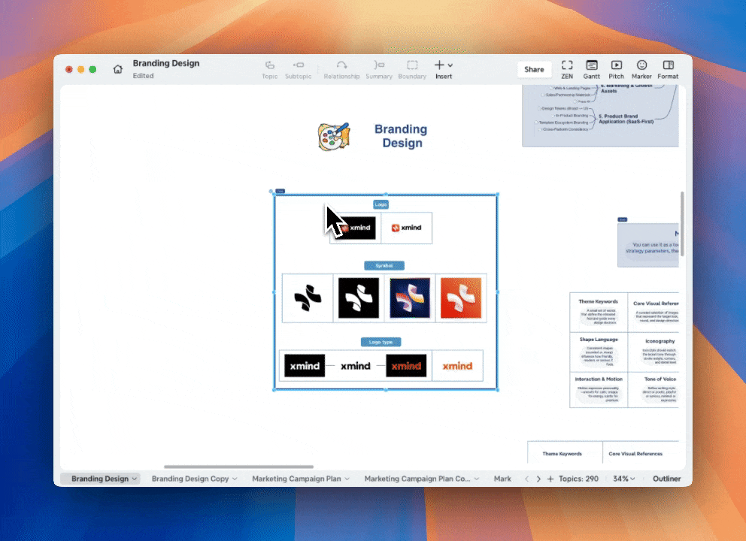Image resolution: width=746 pixels, height=541 pixels.
Task: Click the vertical scrollbar on the right edge
Action: (682, 223)
